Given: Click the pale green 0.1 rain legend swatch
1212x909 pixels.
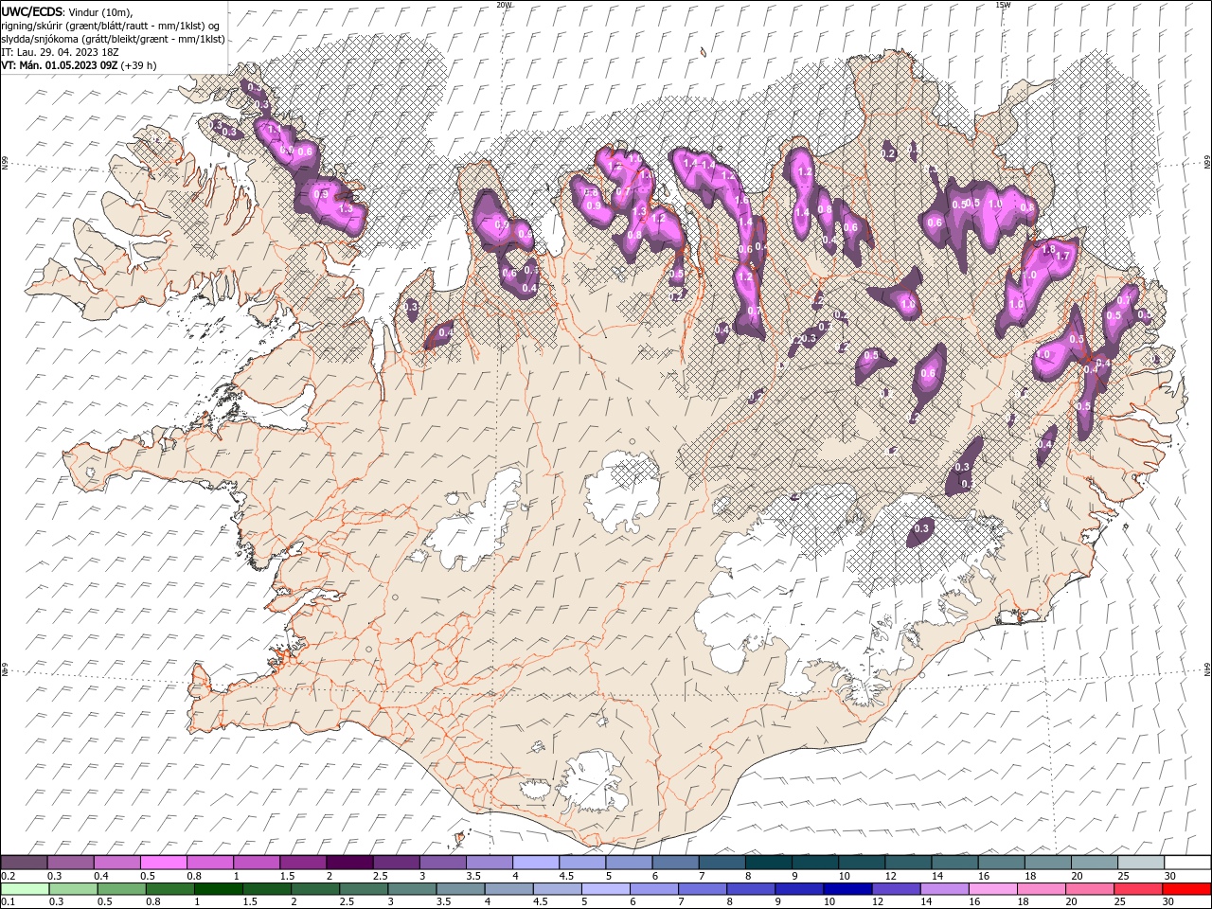Looking at the screenshot, I should click(x=25, y=889).
